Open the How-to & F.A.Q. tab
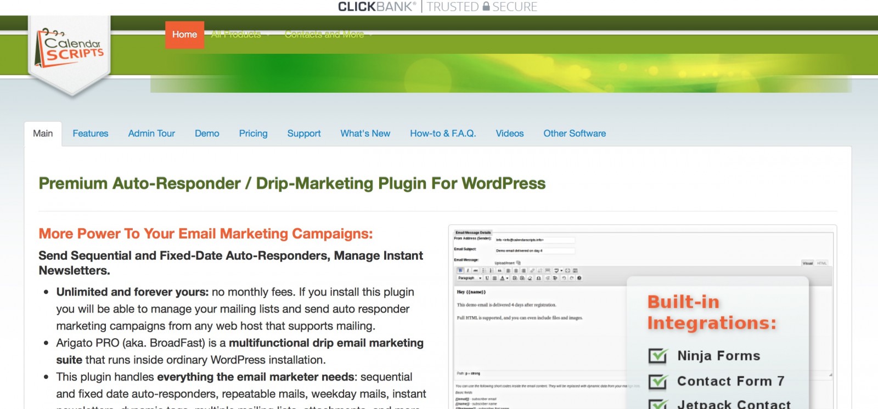Viewport: 878px width, 409px height. pyautogui.click(x=443, y=133)
